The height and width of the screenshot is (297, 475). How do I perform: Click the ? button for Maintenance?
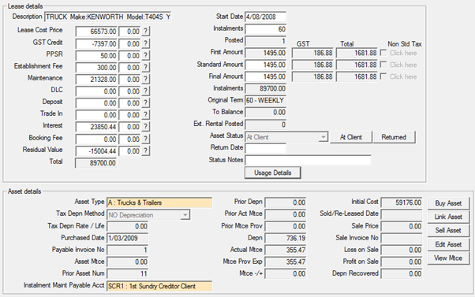coord(145,80)
